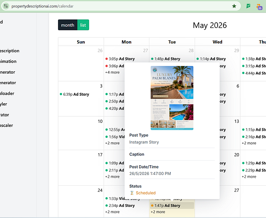Open the 2:29p Ad Story event on Thursday
Viewport: 266px width, 218px height.
click(254, 170)
